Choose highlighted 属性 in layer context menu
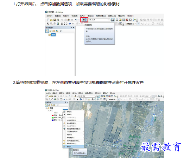The image size is (184, 158). coord(73,146)
